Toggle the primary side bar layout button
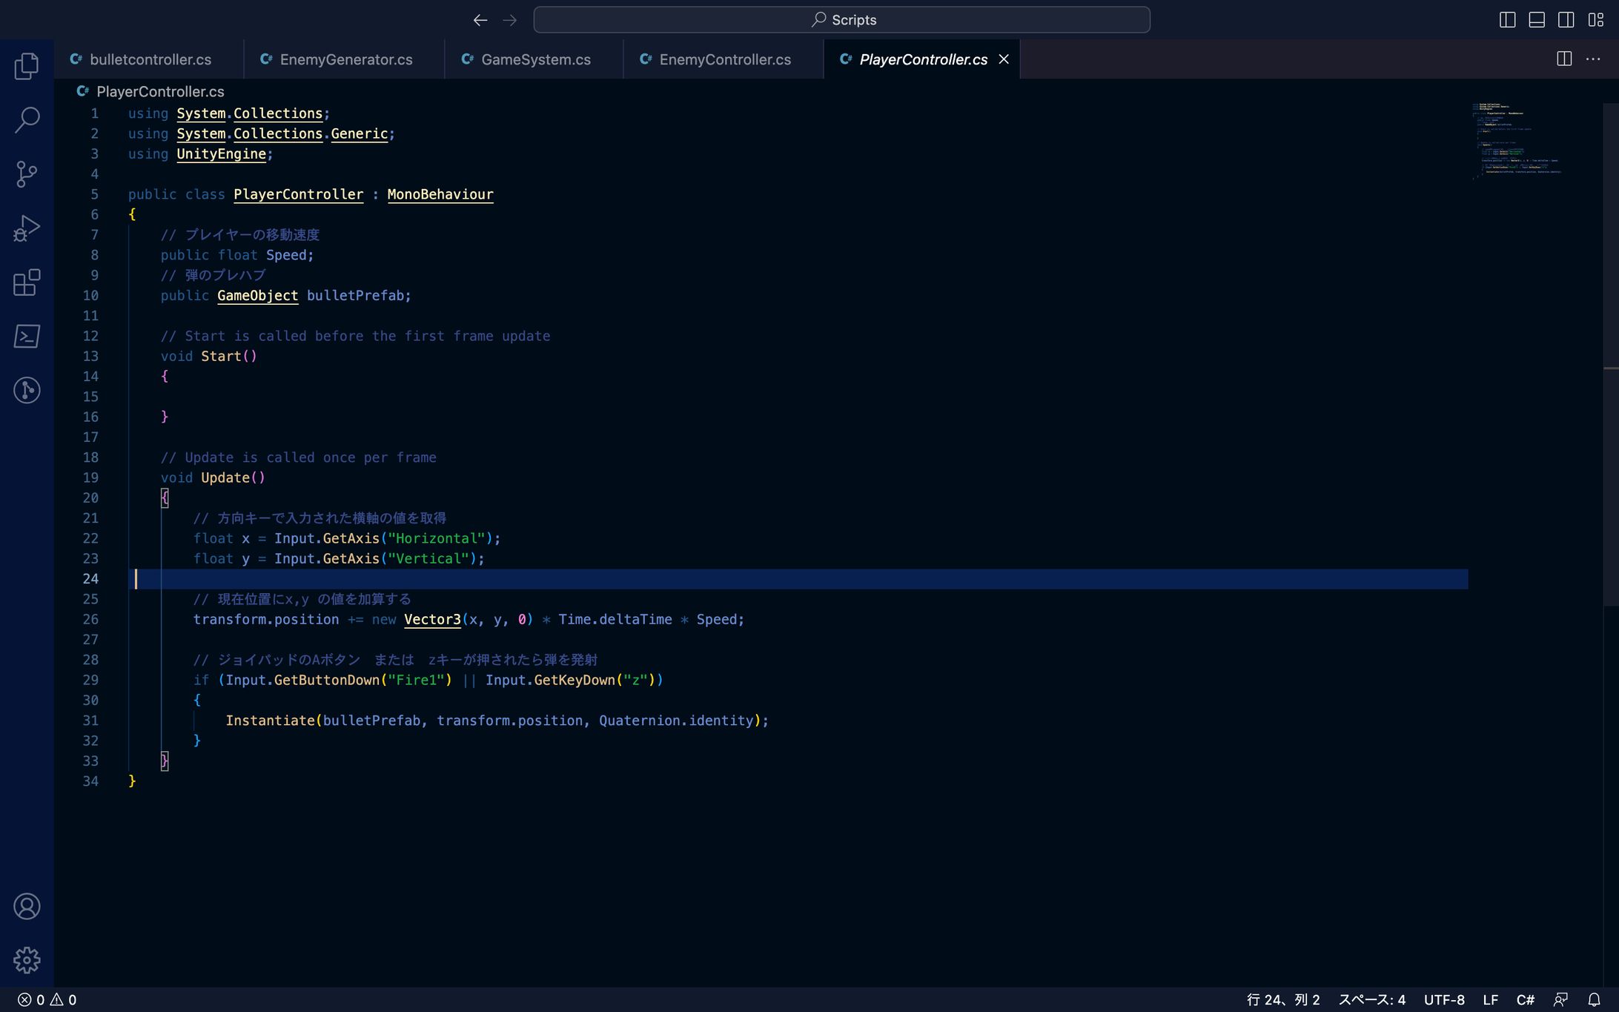This screenshot has width=1619, height=1012. tap(1507, 20)
